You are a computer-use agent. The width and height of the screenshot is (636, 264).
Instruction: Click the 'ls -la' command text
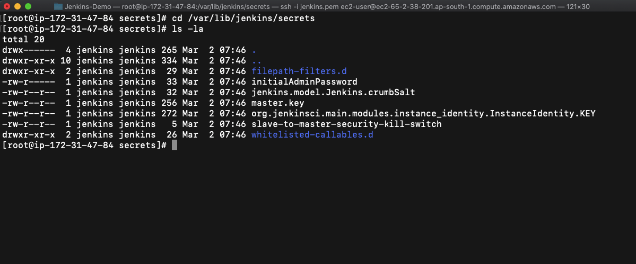[x=188, y=29]
